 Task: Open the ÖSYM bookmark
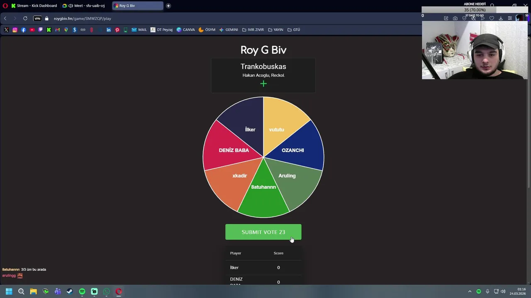(207, 30)
